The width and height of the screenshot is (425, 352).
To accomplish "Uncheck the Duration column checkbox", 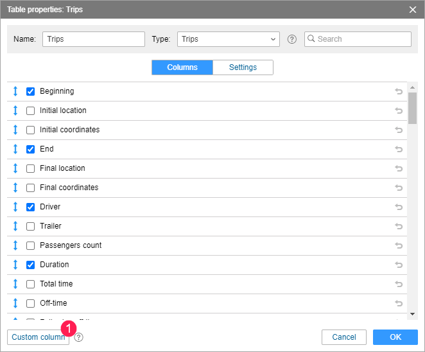I will tap(30, 265).
